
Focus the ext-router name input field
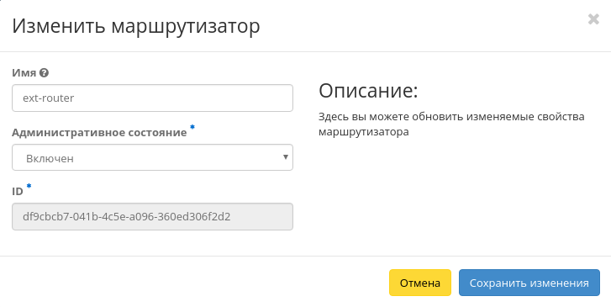[152, 98]
